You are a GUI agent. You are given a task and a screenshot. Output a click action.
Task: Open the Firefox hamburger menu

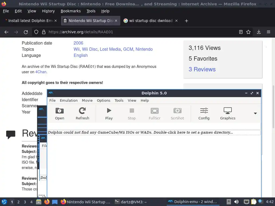click(269, 32)
